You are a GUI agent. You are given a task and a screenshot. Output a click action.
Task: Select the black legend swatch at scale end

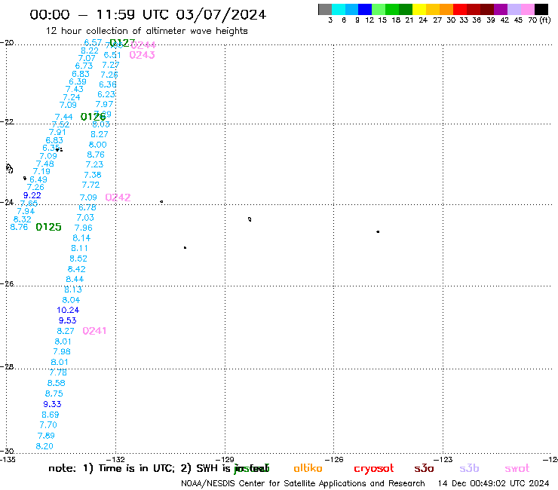541,9
